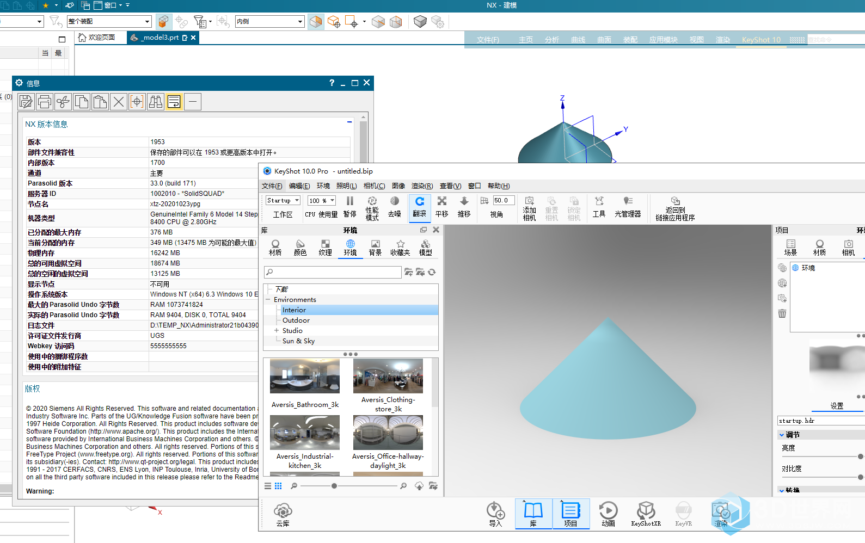
Task: Open the KeyShot 工具 (Tools) icon
Action: coord(599,207)
